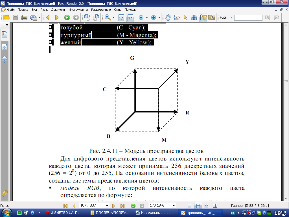Image resolution: width=289 pixels, height=217 pixels.
Task: Jump to last page in status bar
Action: (122, 206)
